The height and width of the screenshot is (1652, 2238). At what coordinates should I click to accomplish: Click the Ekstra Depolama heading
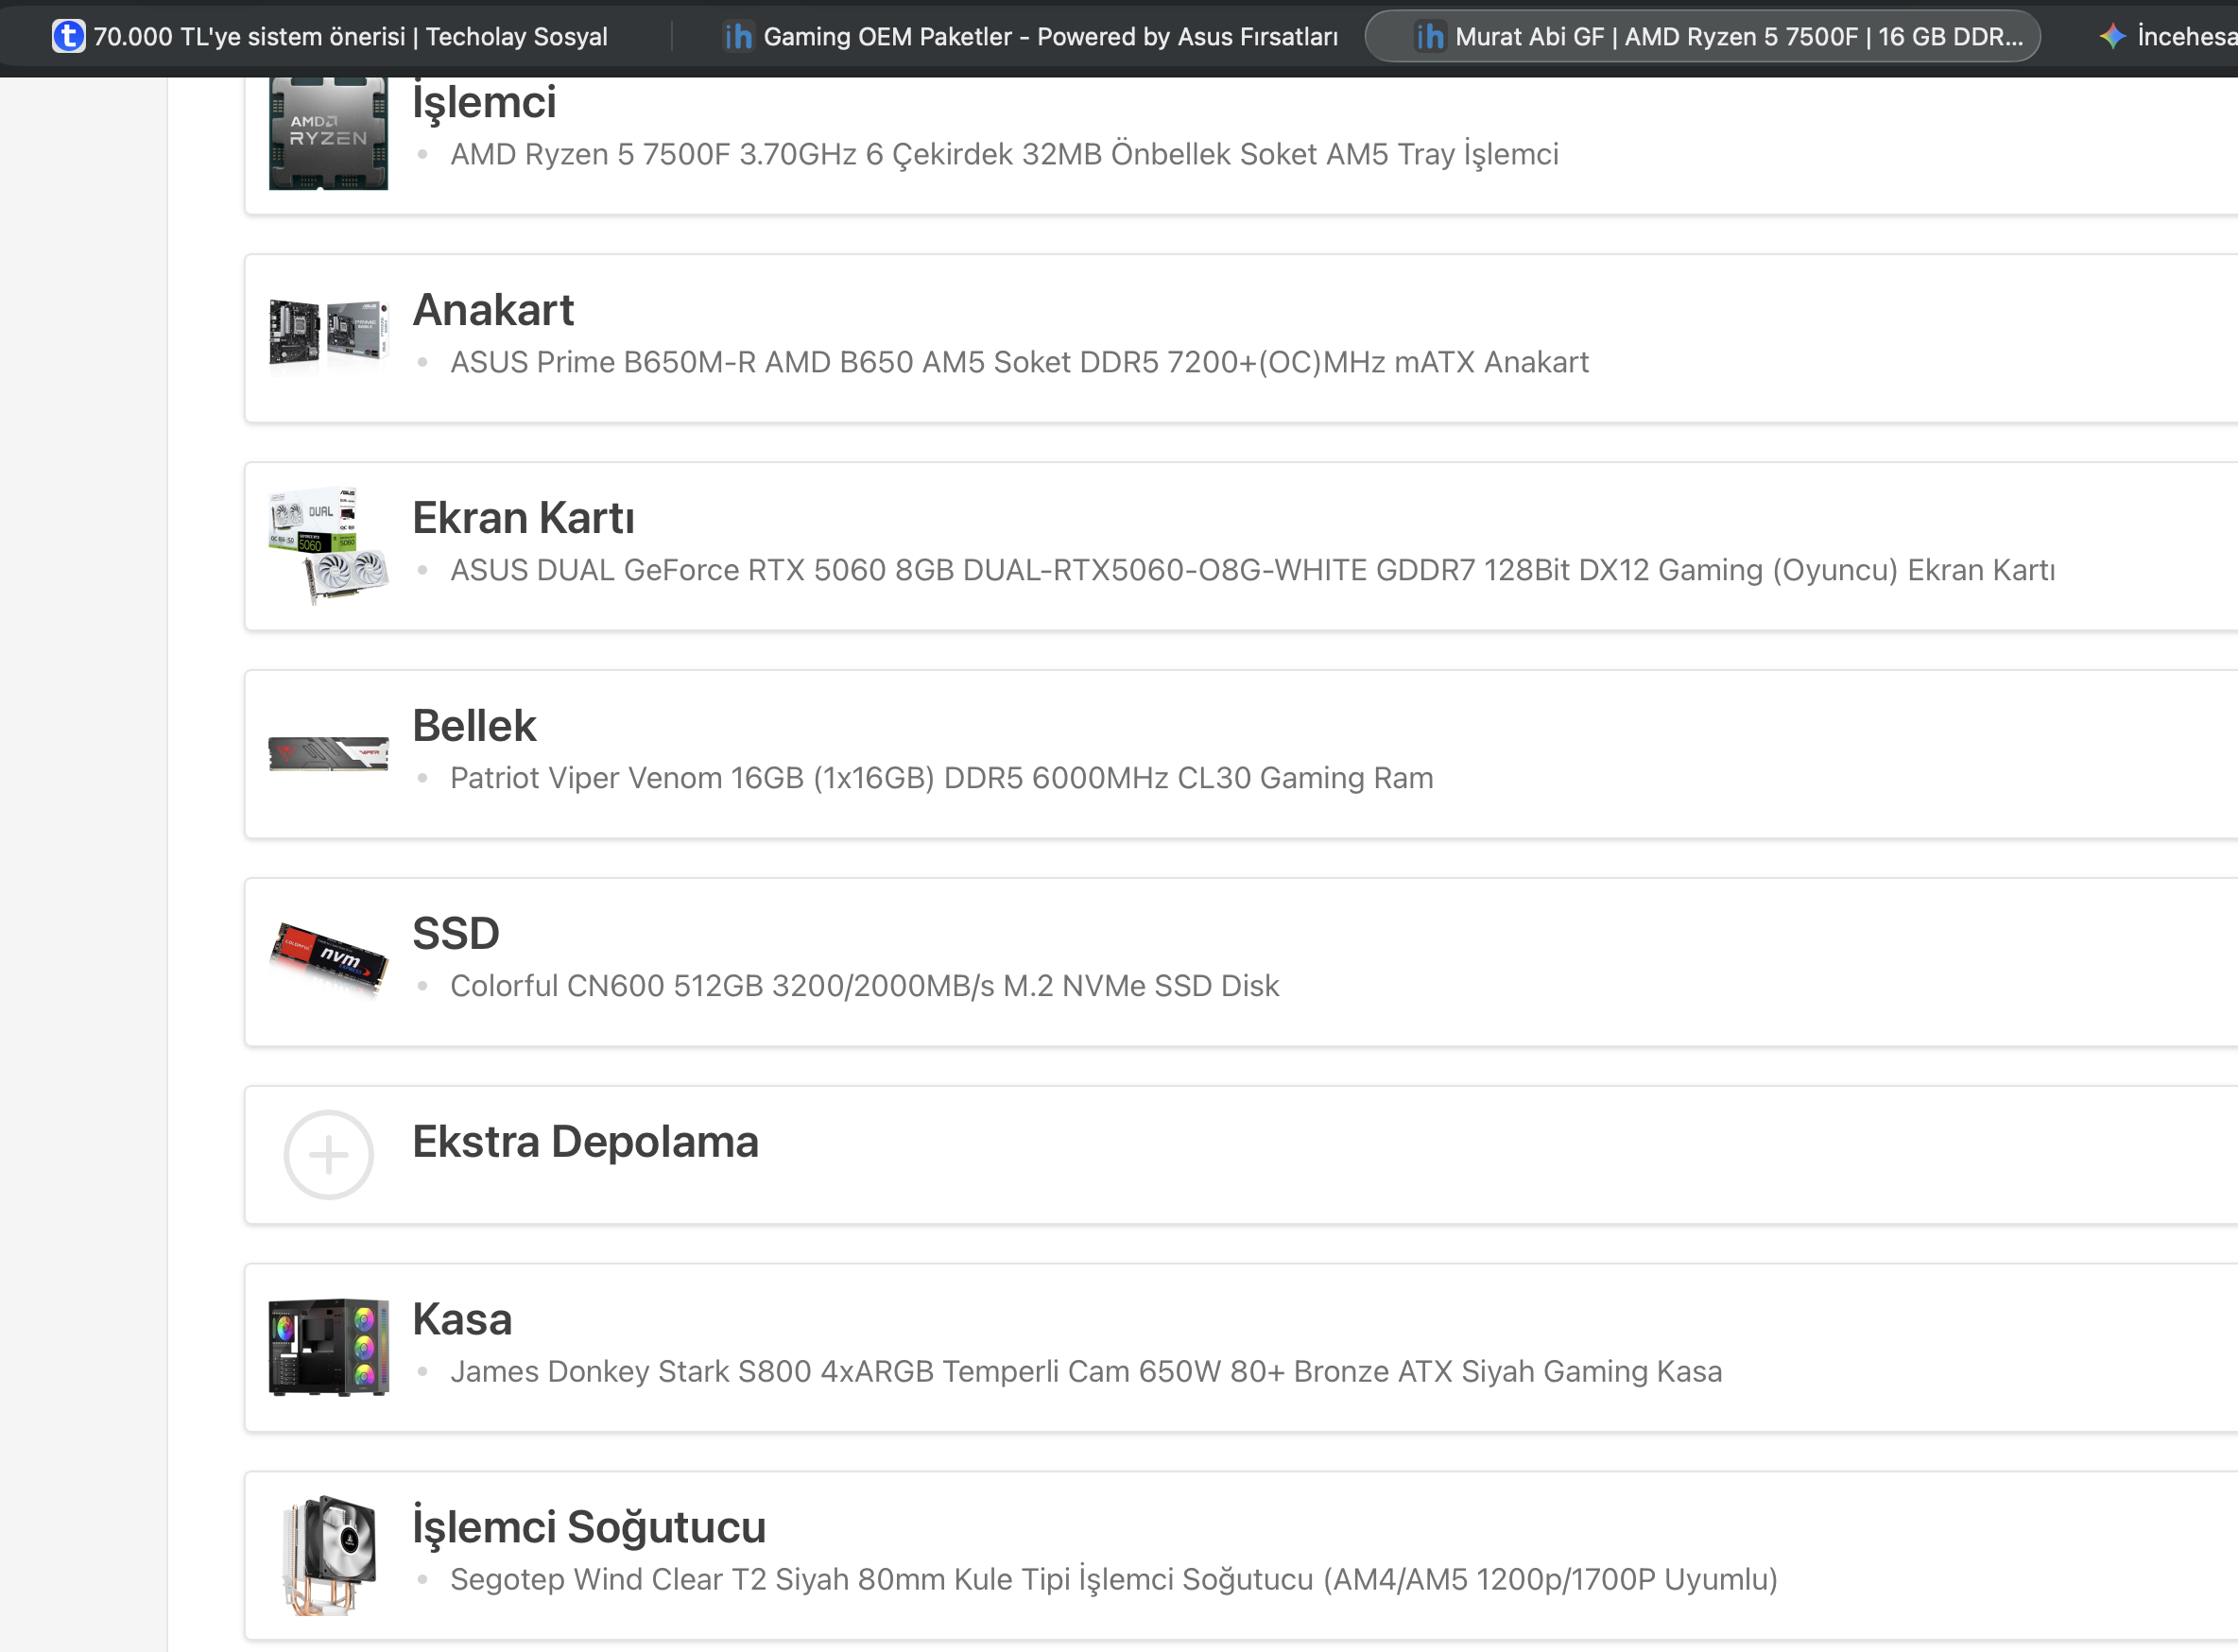pyautogui.click(x=585, y=1142)
